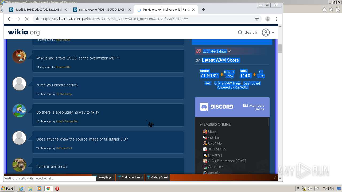Open a new tab with the plus button
This screenshot has height=192, width=342.
(204, 10)
